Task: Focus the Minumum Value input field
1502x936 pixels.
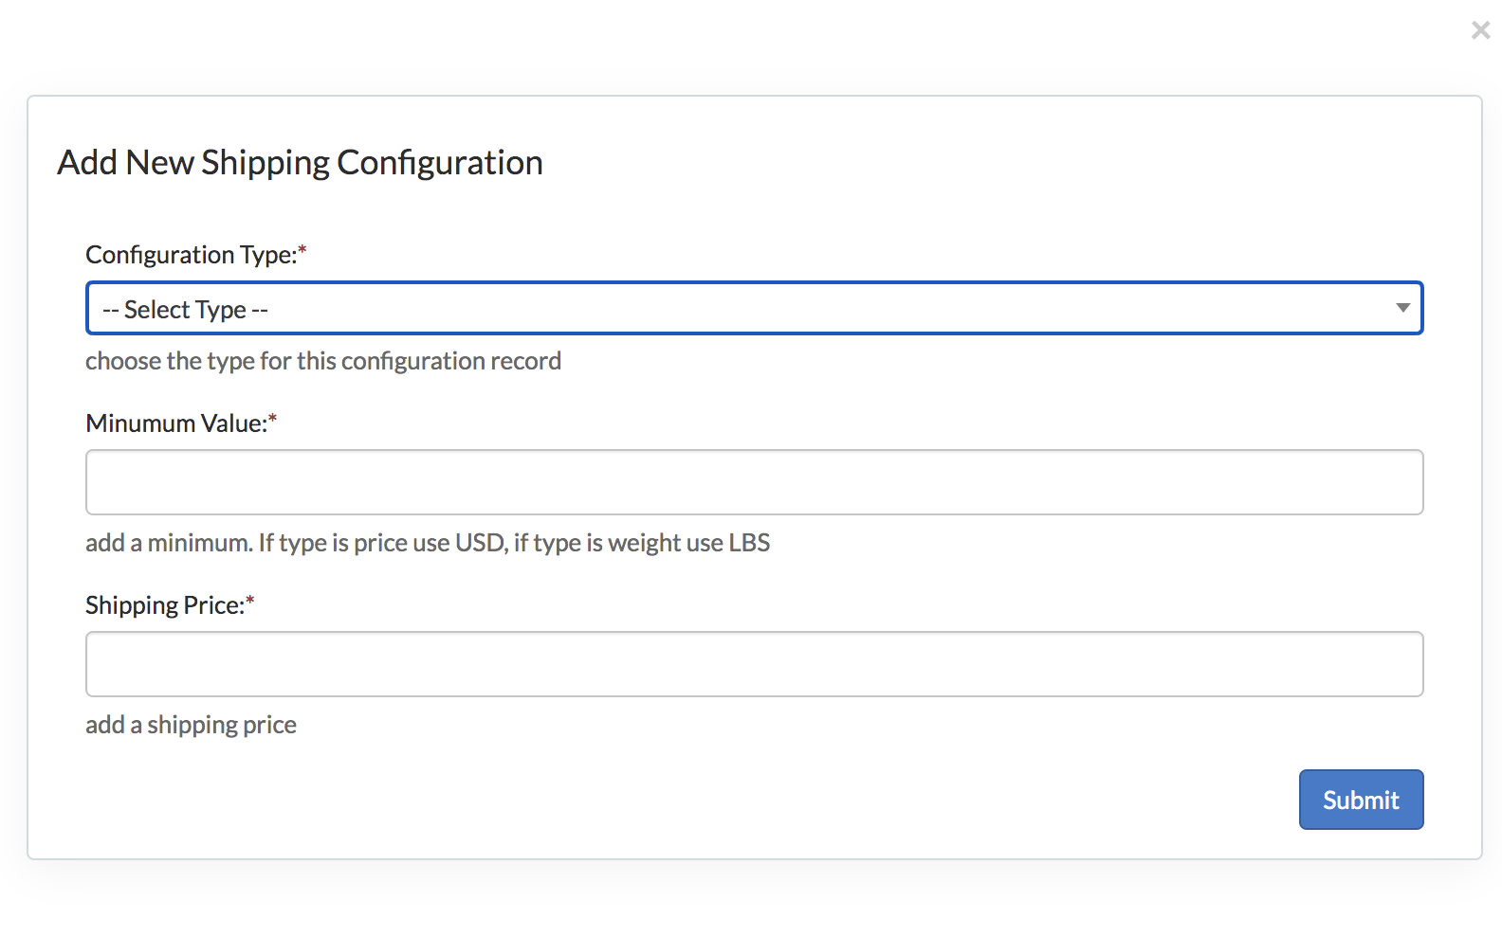Action: click(754, 482)
